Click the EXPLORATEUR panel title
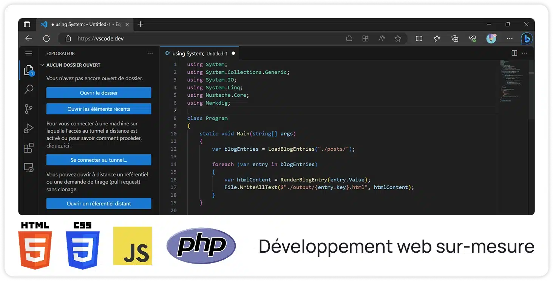This screenshot has height=281, width=553. 60,54
